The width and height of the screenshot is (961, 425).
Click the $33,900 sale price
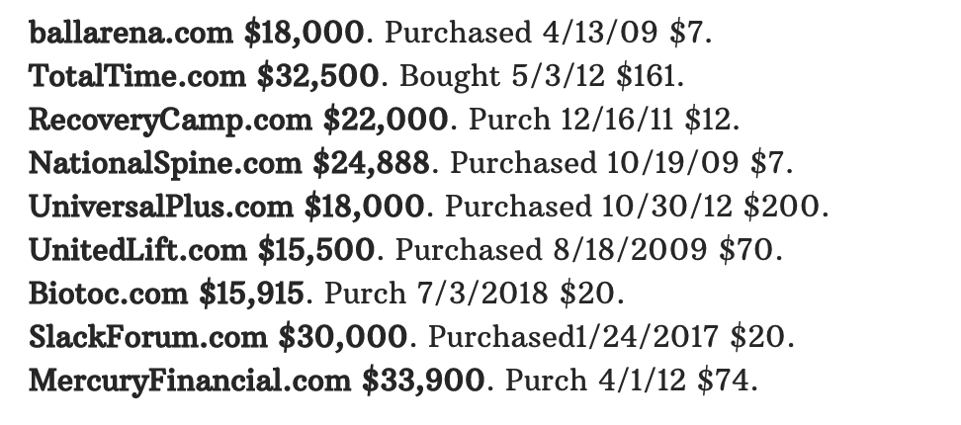pos(423,381)
